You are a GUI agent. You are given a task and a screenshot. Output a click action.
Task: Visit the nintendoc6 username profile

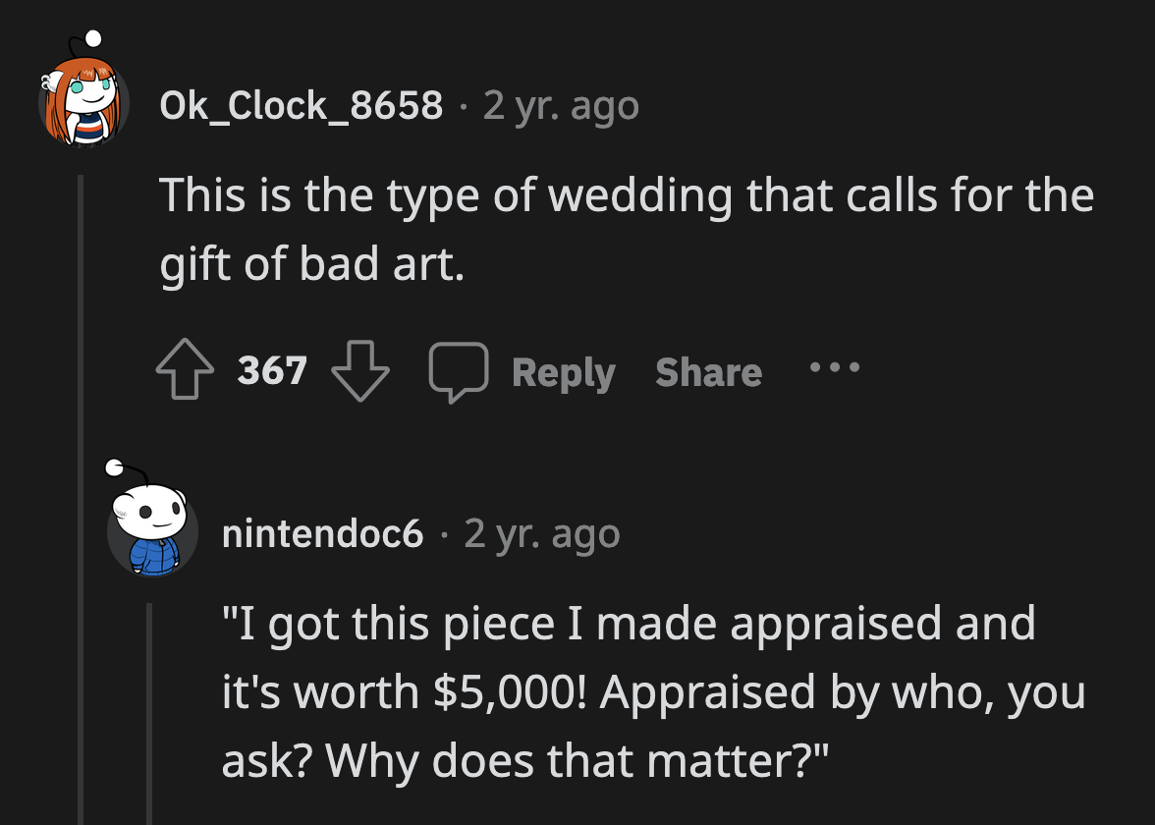click(x=323, y=533)
